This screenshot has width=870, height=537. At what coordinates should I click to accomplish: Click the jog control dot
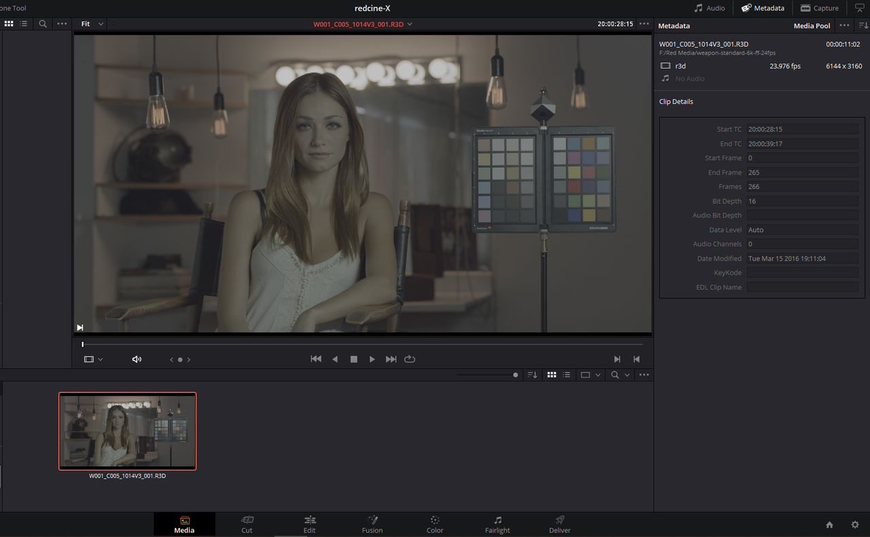point(179,360)
